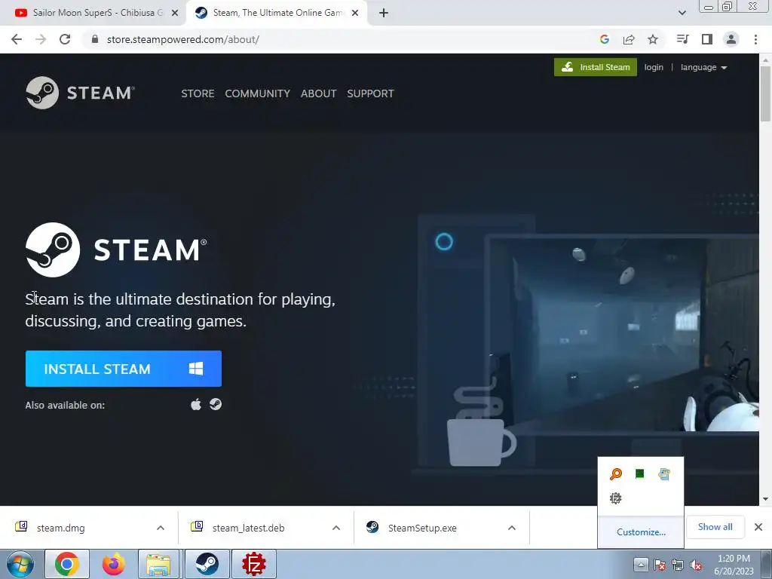Open Windows Explorer from the taskbar

point(158,564)
